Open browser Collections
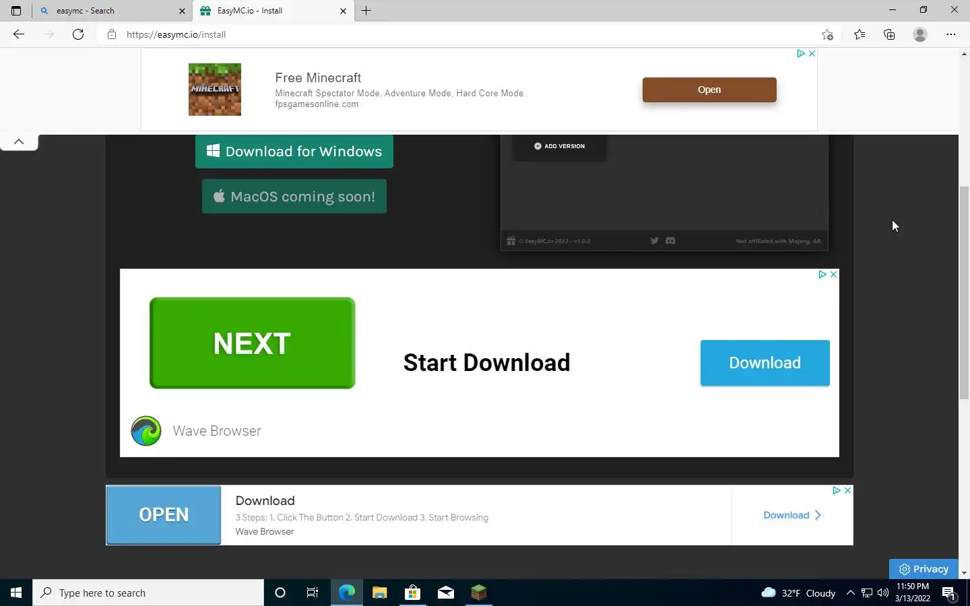Screen dimensions: 970x606 coord(889,34)
